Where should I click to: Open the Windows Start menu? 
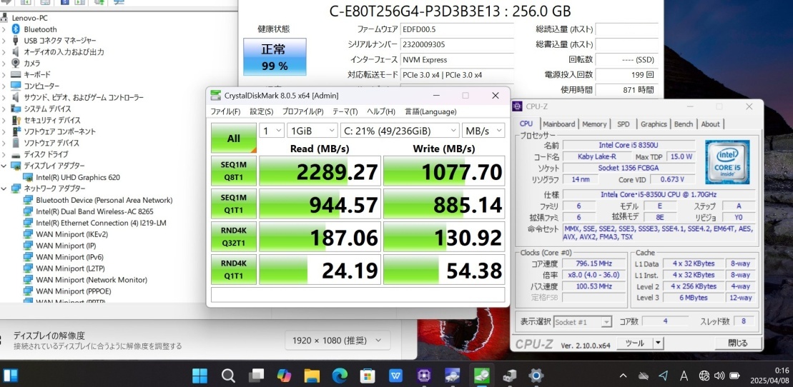[x=200, y=376]
